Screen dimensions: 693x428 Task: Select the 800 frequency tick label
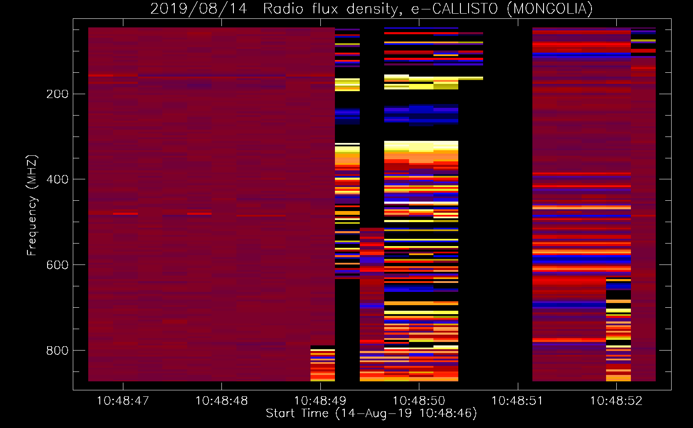57,351
